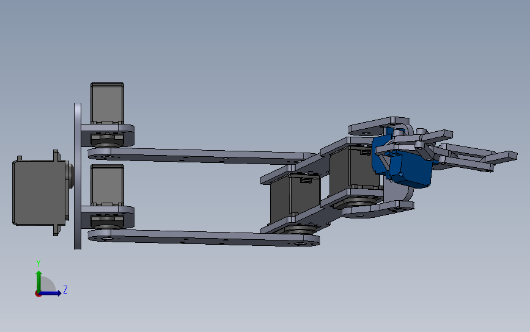530x332 pixels.
Task: Select the long lower arm link
Action: coord(203,238)
